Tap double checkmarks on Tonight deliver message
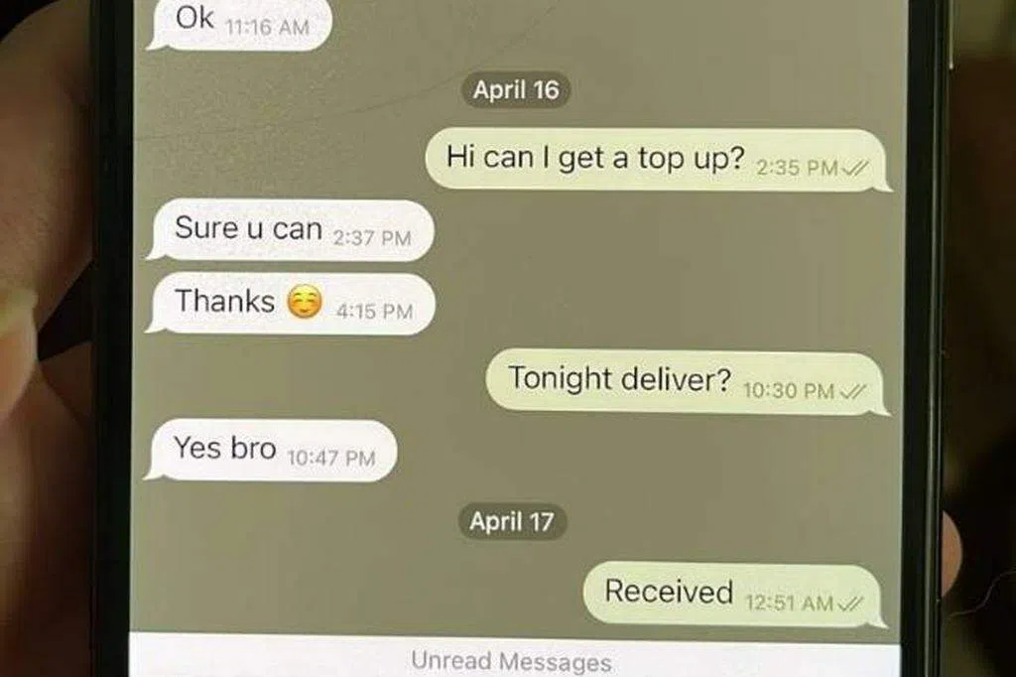This screenshot has height=677, width=1016. click(x=852, y=391)
